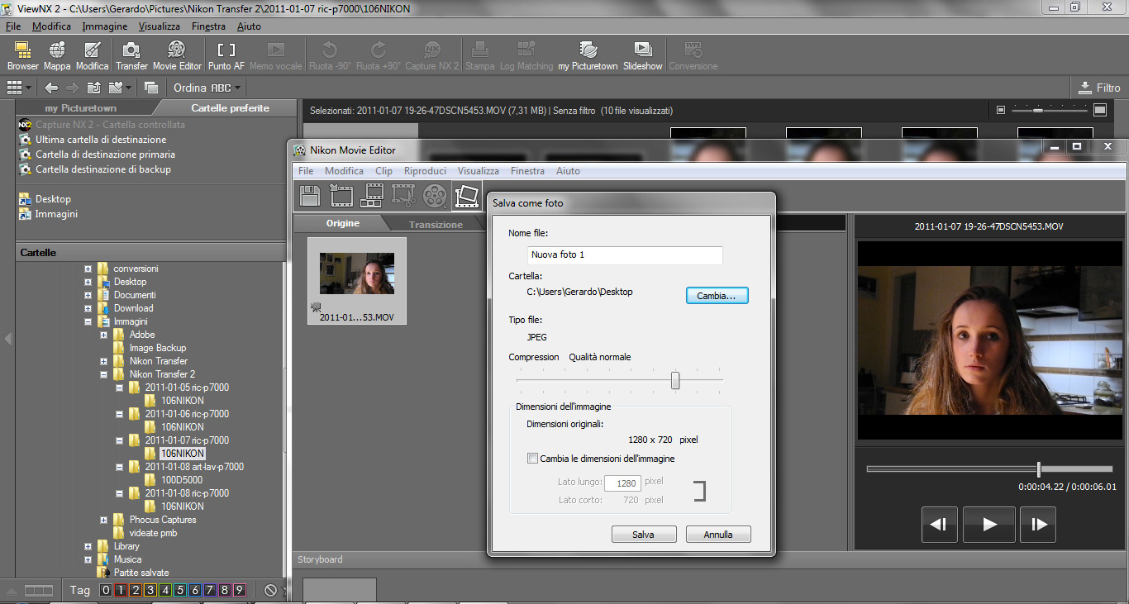
Task: Click the Modifica toolbar icon in ViewNX
Action: point(93,55)
